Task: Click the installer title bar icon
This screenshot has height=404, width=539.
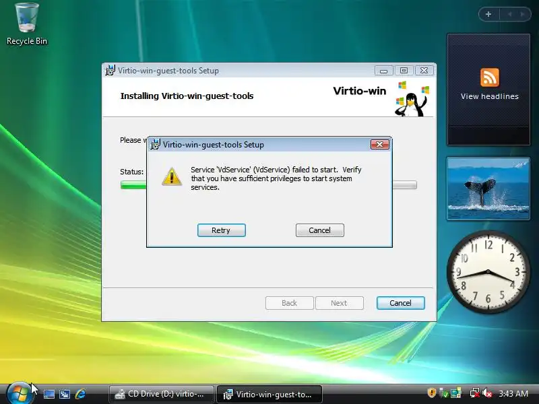Action: point(110,70)
